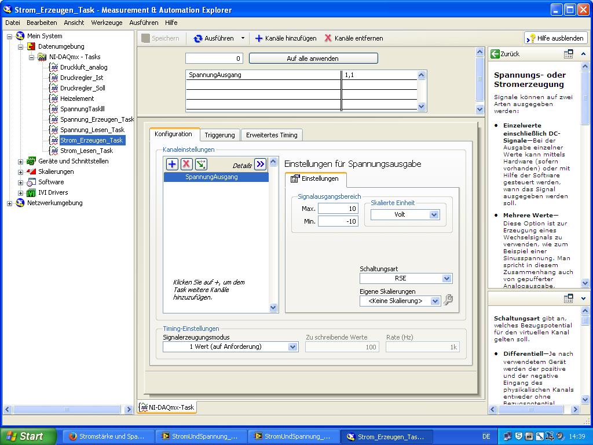Collapse the NI-DAQmx - Tasks node

[32, 57]
